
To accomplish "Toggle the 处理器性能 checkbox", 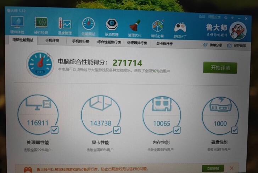I will click(x=55, y=130).
